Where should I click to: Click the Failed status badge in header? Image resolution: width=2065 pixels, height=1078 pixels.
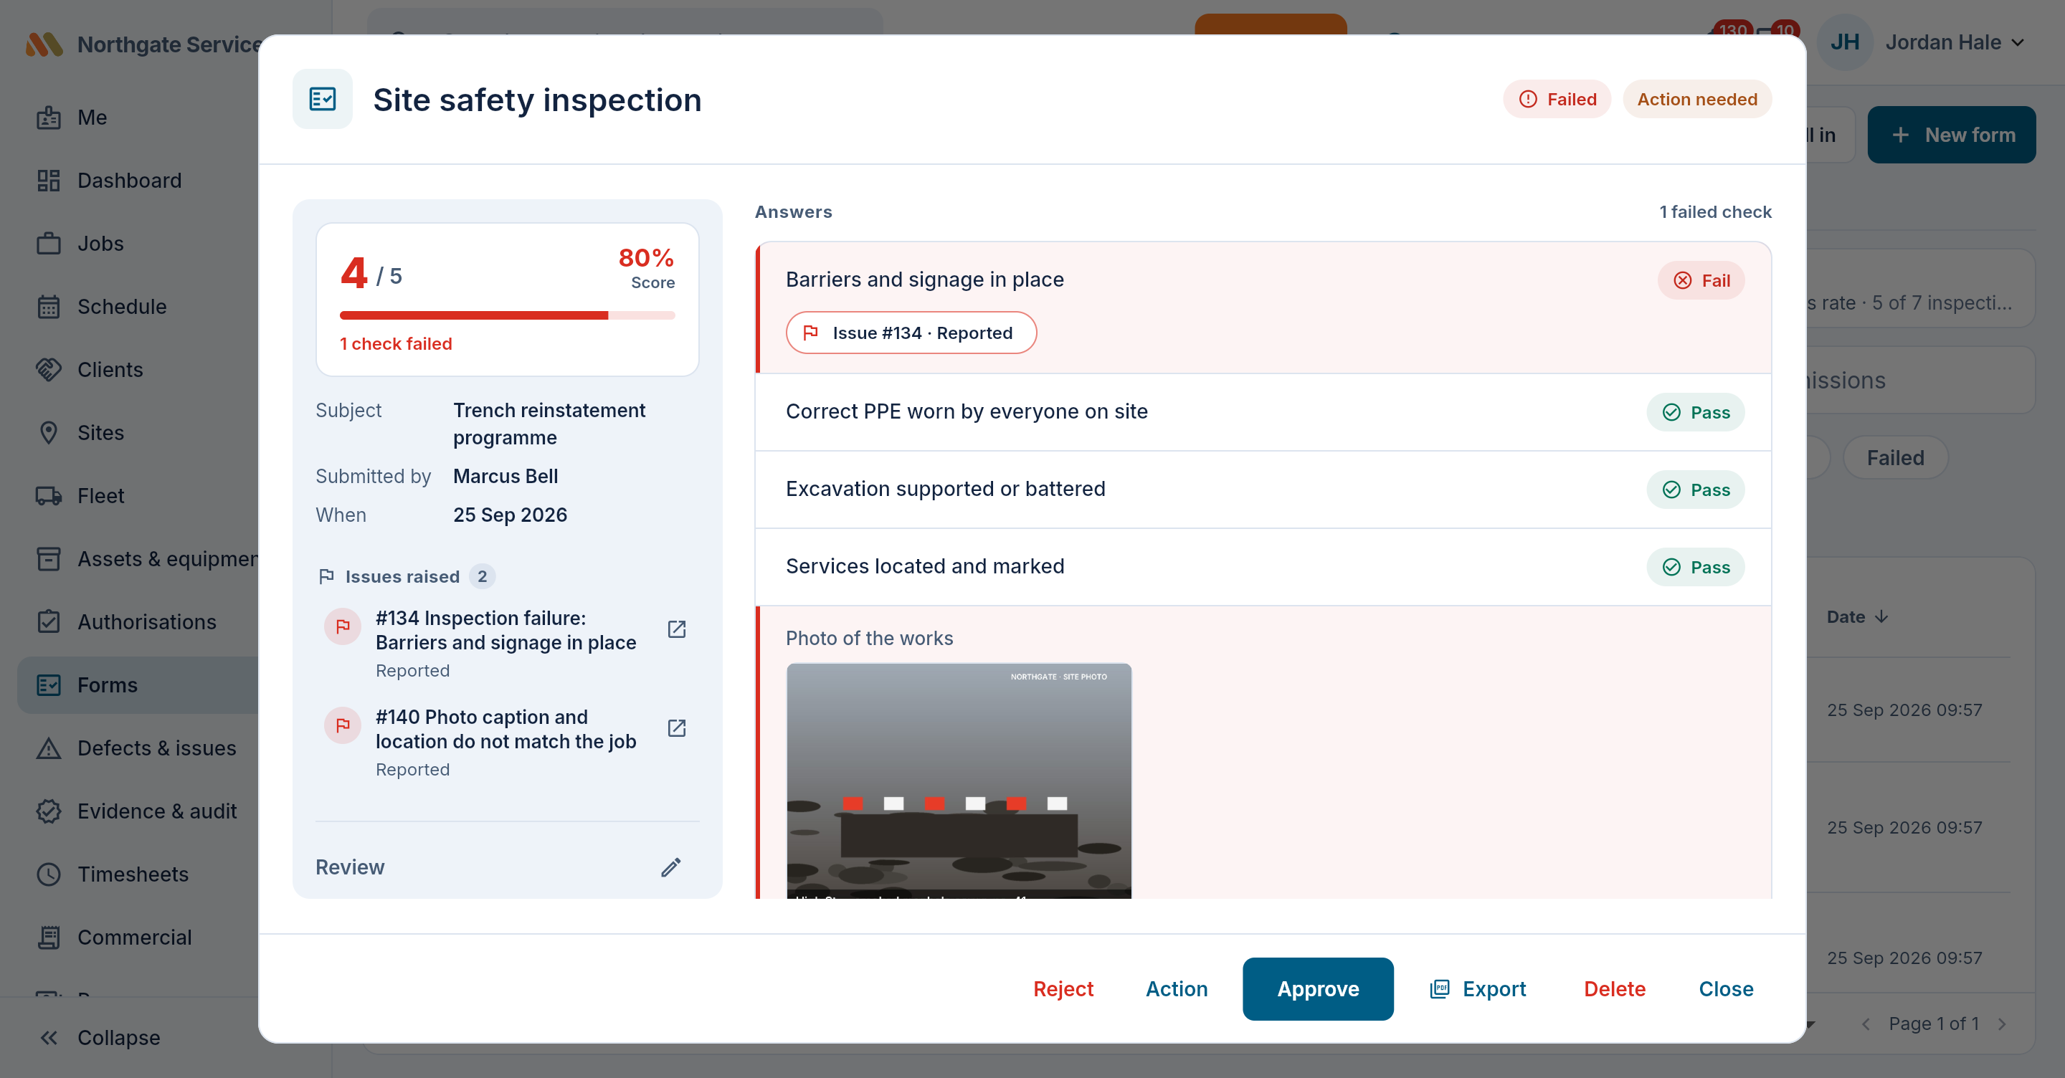[1557, 99]
